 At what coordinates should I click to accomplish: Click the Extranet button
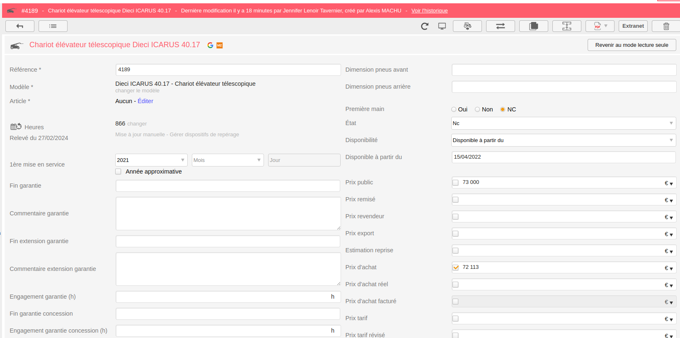point(633,26)
